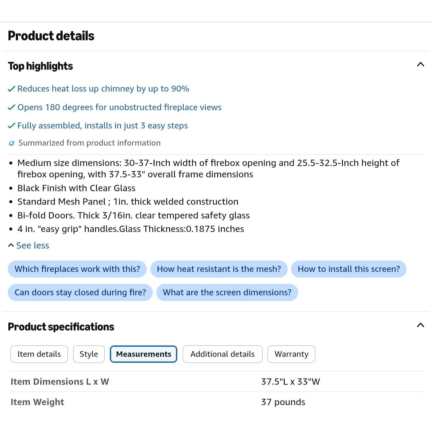432x432 pixels.
Task: Click the caret icon before See less
Action: coord(11,245)
